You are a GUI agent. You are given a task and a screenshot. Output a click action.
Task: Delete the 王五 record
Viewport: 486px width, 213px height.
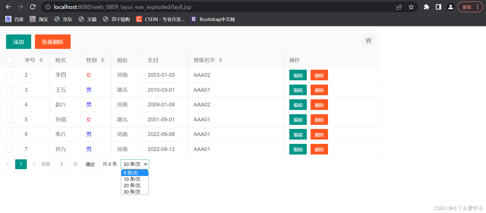[319, 90]
